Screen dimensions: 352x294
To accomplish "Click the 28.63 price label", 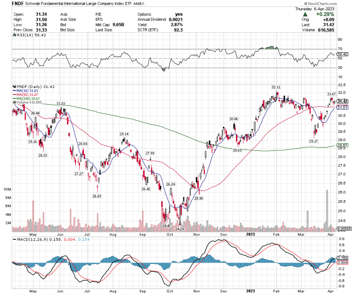I will 237,150.
